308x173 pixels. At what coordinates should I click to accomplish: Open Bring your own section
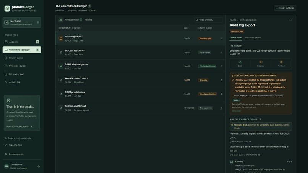tap(22, 74)
